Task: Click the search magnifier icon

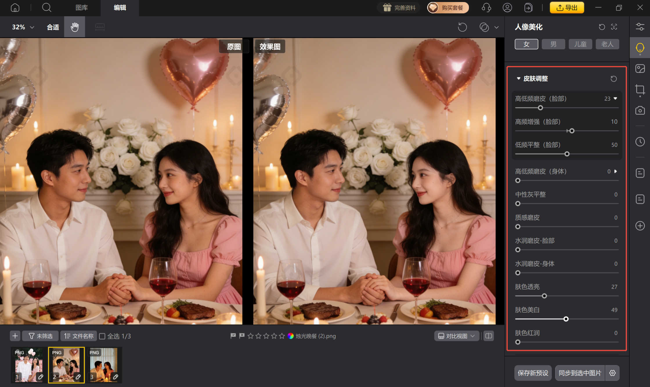Action: tap(46, 8)
